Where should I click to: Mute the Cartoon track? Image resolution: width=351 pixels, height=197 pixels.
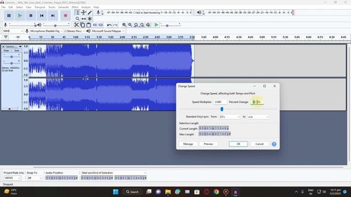pos(6,51)
